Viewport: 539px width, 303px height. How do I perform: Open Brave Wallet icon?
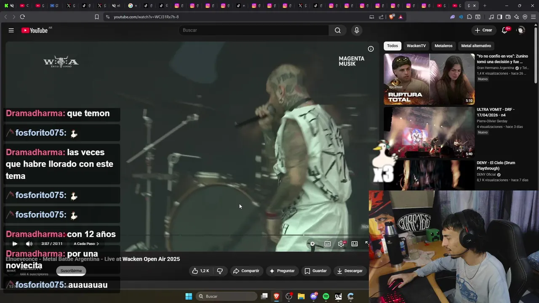click(508, 17)
